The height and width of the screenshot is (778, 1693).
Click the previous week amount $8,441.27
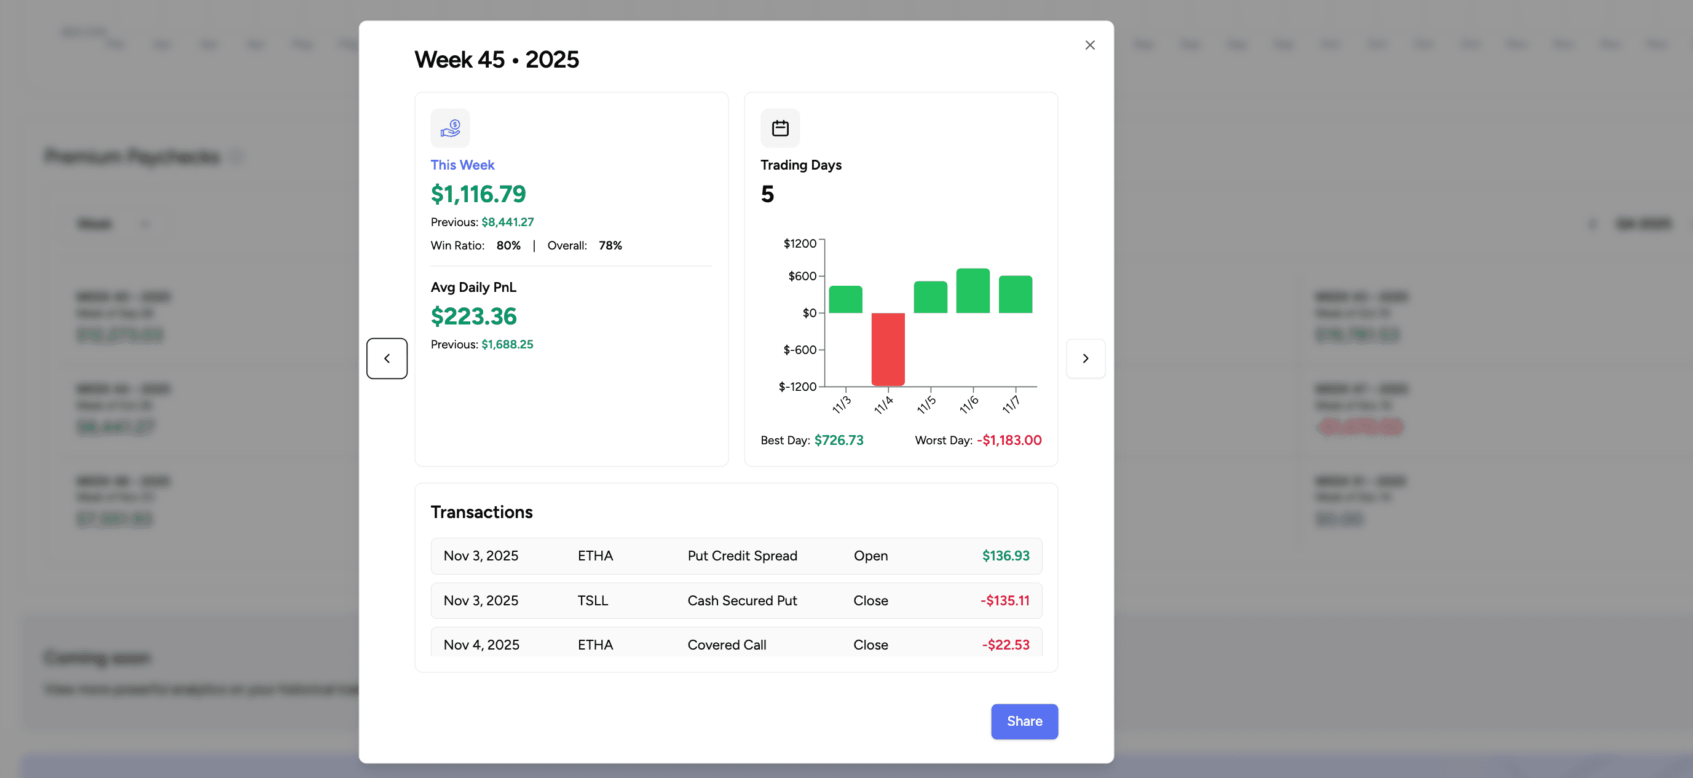point(506,222)
